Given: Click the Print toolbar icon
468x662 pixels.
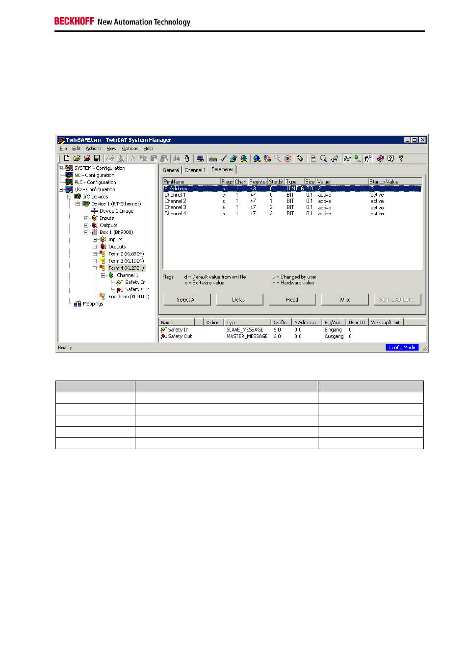Looking at the screenshot, I should click(110, 158).
